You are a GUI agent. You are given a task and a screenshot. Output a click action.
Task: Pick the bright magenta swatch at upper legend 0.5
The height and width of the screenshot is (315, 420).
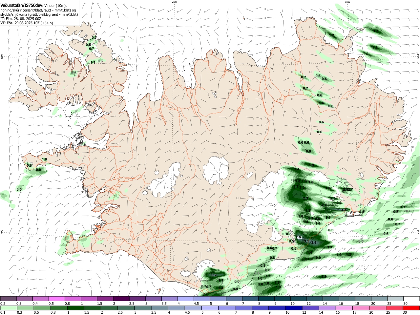(56, 299)
